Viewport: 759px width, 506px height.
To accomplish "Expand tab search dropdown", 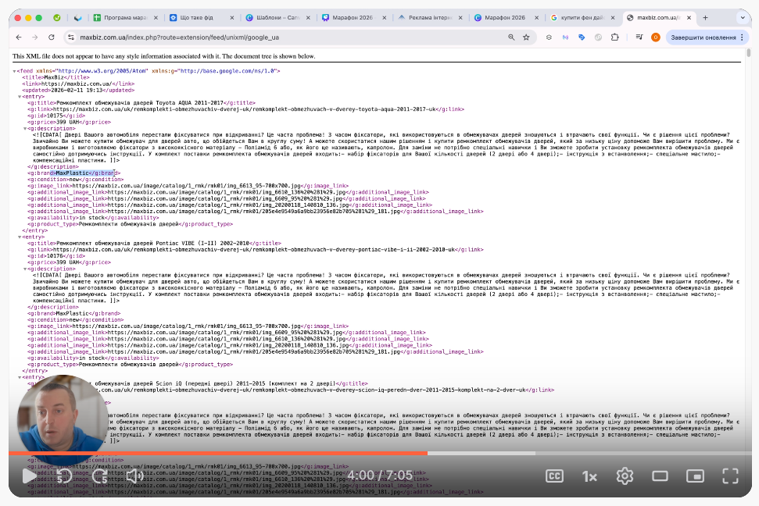I will tap(743, 17).
